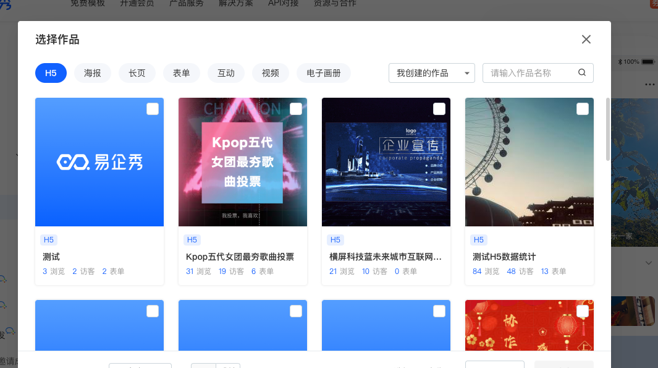Select the Kpop五代女团 card checkbox
The height and width of the screenshot is (368, 658).
[296, 109]
